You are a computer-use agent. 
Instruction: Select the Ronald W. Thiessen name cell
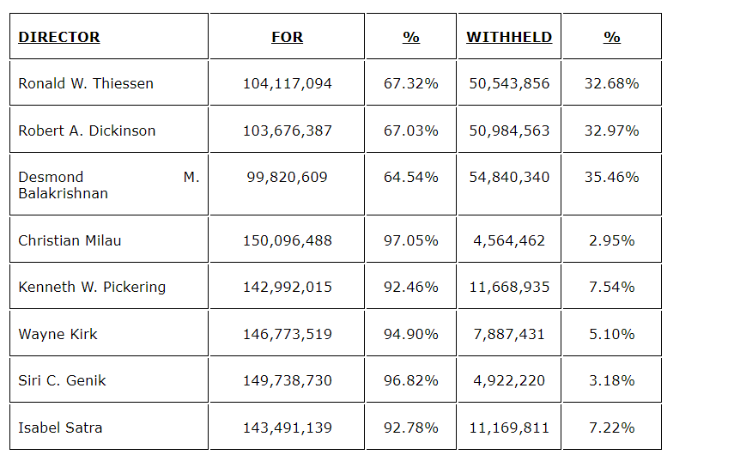click(x=86, y=83)
